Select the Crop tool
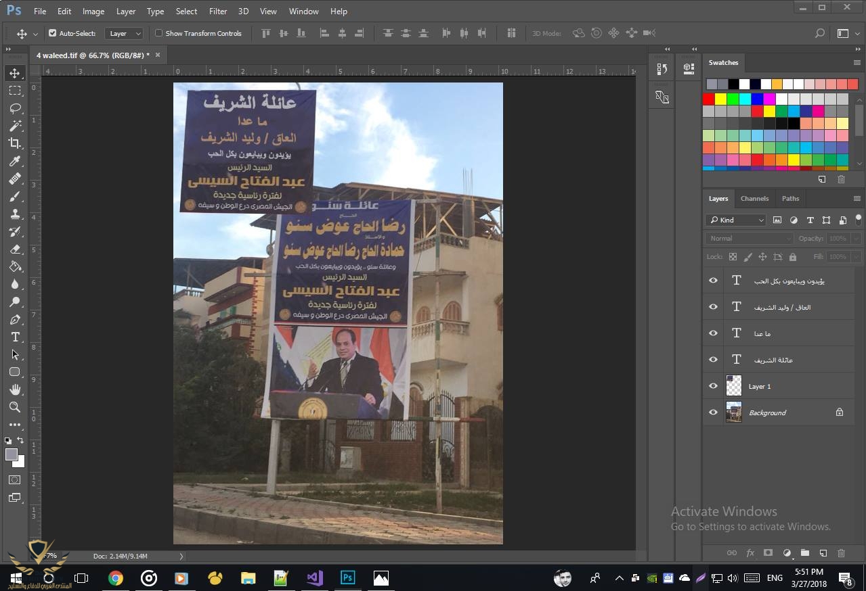 point(15,143)
